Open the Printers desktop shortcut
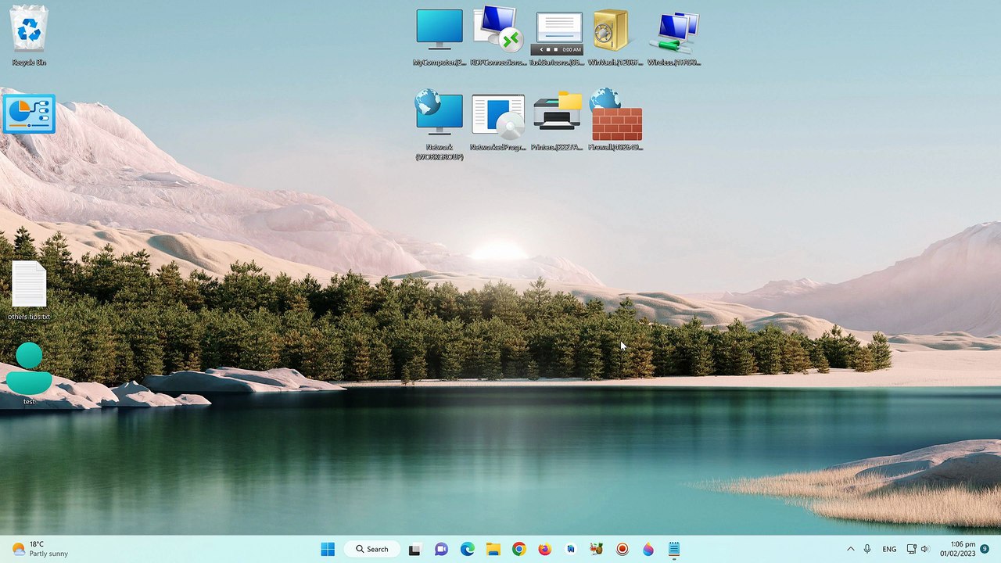This screenshot has height=563, width=1001. [557, 123]
